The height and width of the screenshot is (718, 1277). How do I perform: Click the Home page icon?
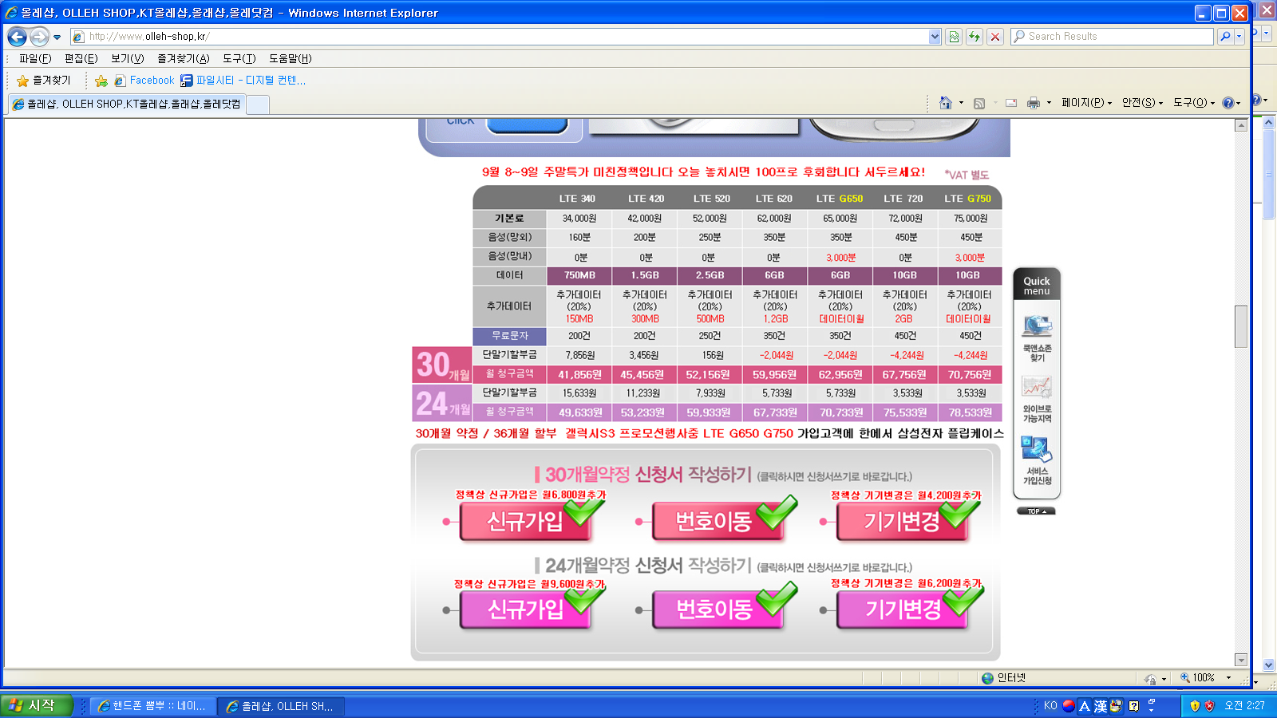click(x=946, y=103)
